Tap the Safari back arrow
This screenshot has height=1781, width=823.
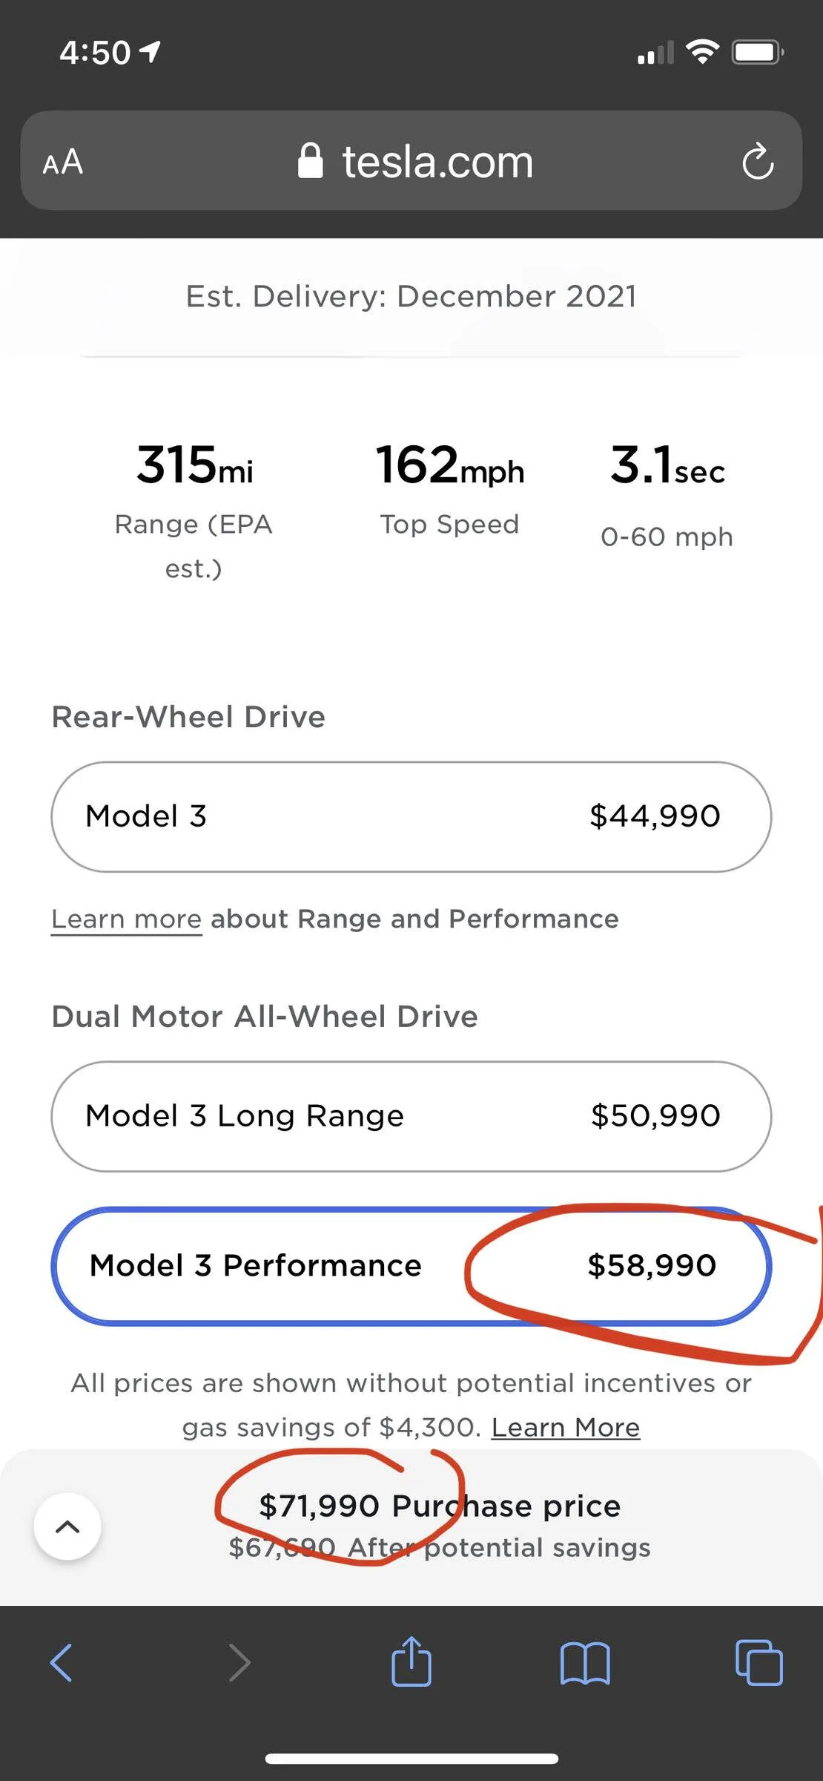[x=61, y=1662]
